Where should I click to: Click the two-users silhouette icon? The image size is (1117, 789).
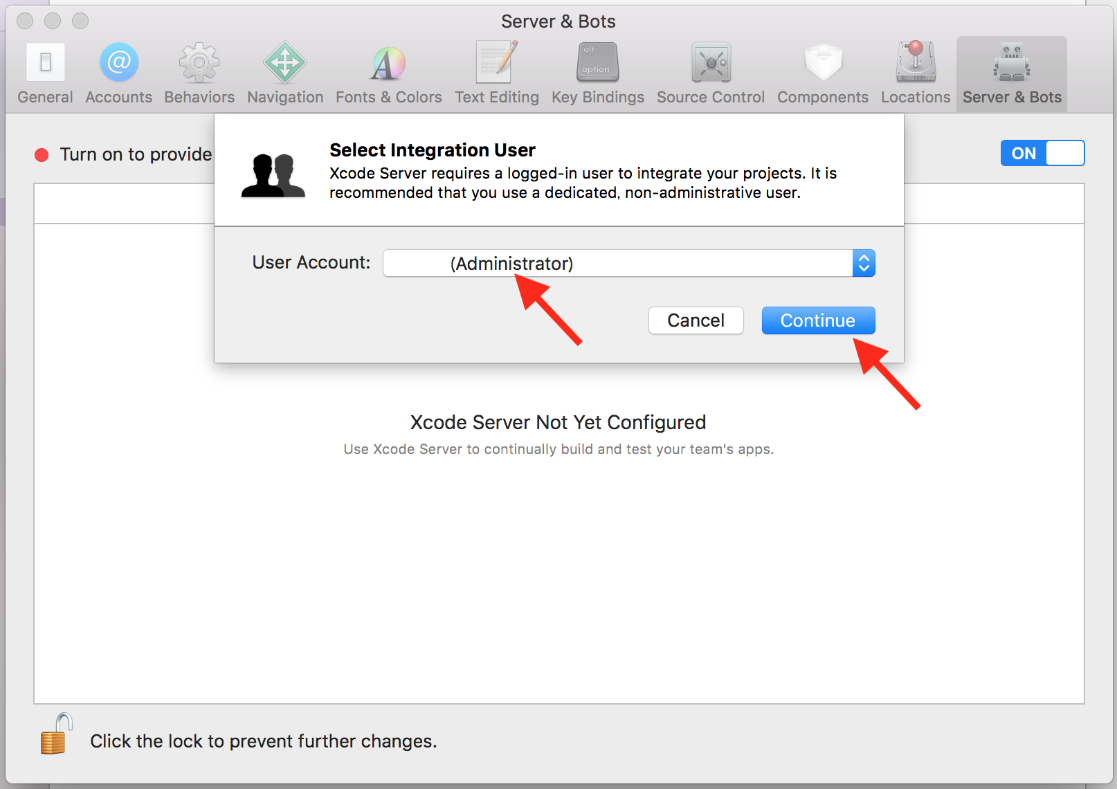coord(273,176)
